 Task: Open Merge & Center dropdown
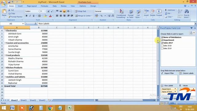[92, 16]
